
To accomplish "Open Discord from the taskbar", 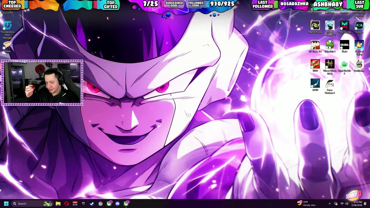I will [117, 204].
